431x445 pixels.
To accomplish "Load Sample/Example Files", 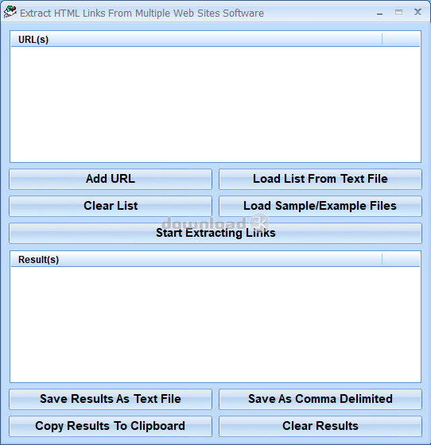I will click(320, 206).
